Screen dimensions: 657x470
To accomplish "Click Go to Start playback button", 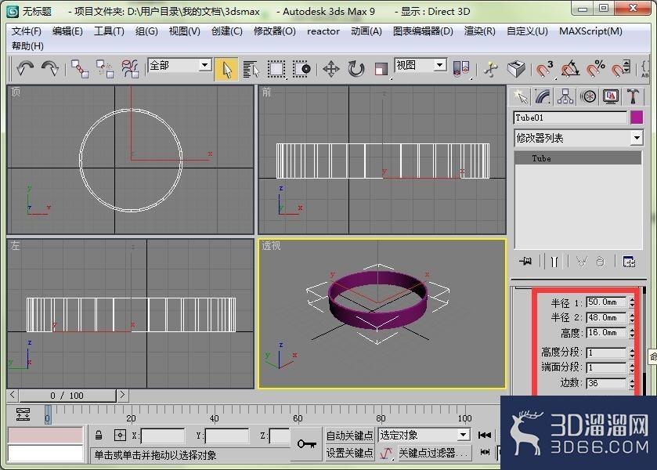I will [x=485, y=436].
